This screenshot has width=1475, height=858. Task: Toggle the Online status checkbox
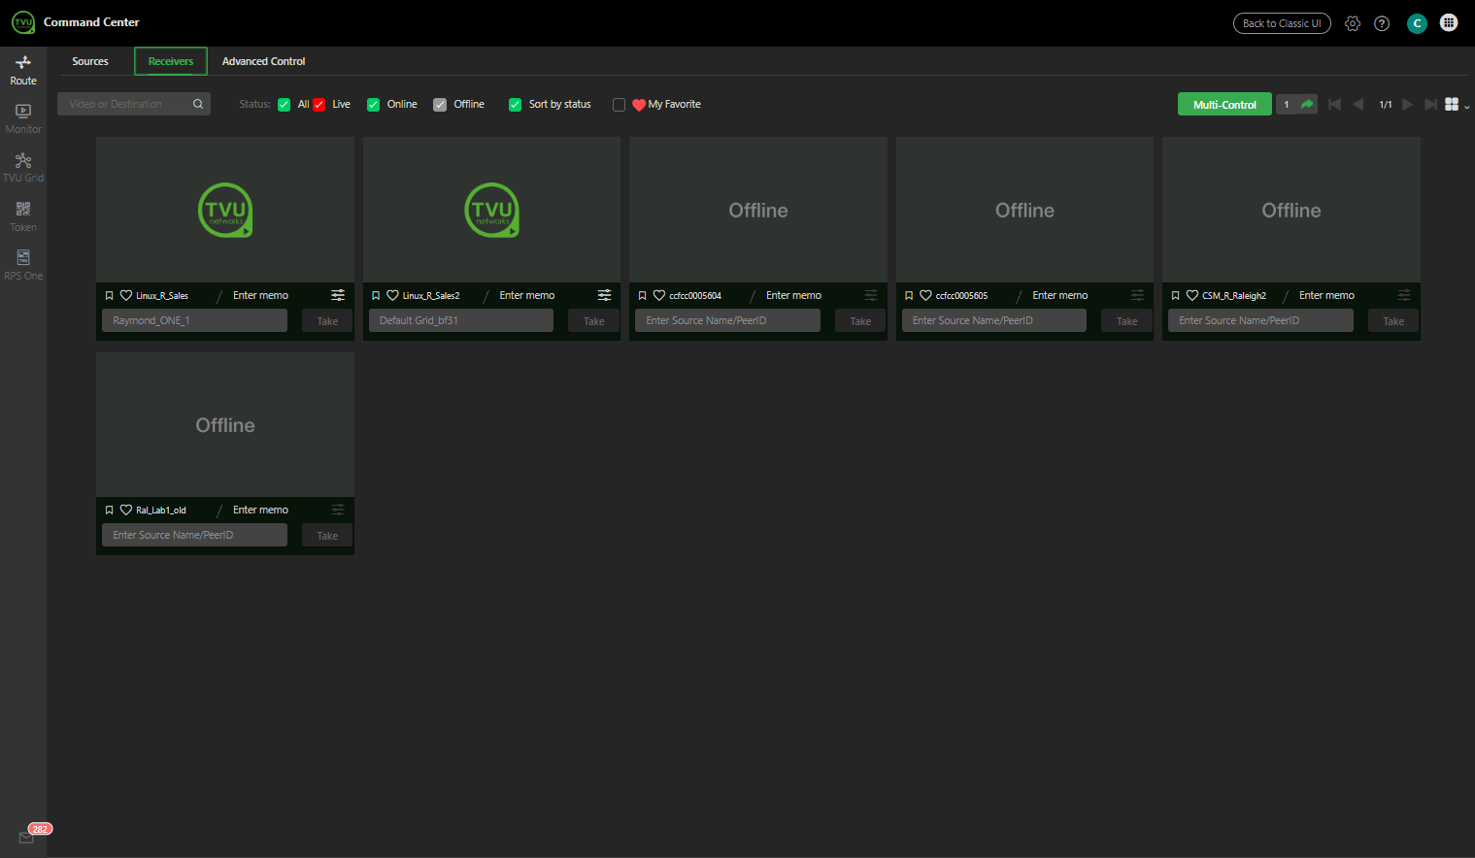click(x=373, y=105)
